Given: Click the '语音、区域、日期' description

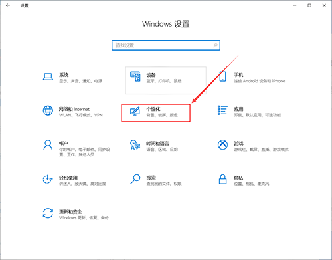Looking at the screenshot, I should (162, 150).
